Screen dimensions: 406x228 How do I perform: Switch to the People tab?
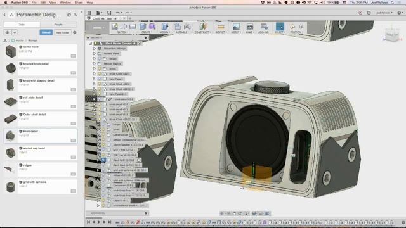click(x=58, y=25)
